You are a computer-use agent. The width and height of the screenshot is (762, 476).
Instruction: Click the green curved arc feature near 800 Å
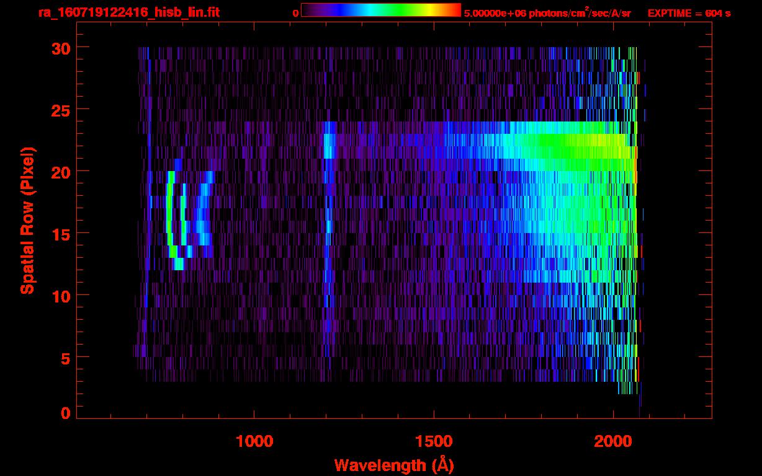169,214
